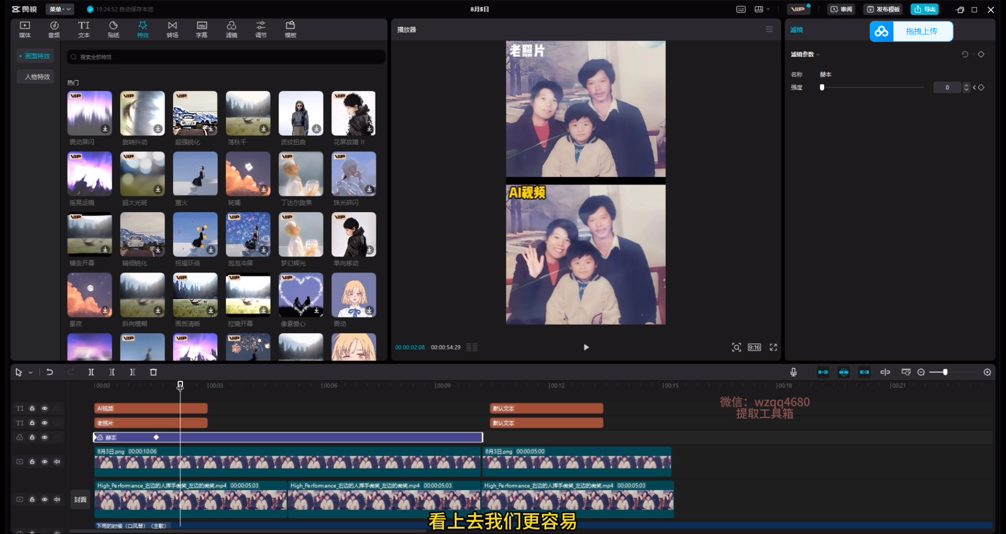This screenshot has width=1006, height=534.
Task: Reset filter parameters with the reset icon
Action: [x=965, y=54]
